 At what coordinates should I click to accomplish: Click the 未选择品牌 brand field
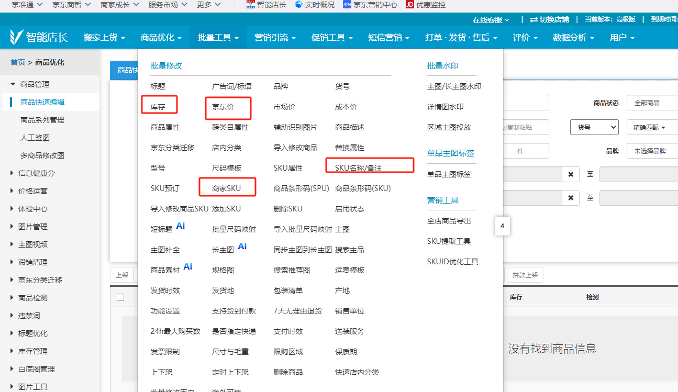[652, 151]
